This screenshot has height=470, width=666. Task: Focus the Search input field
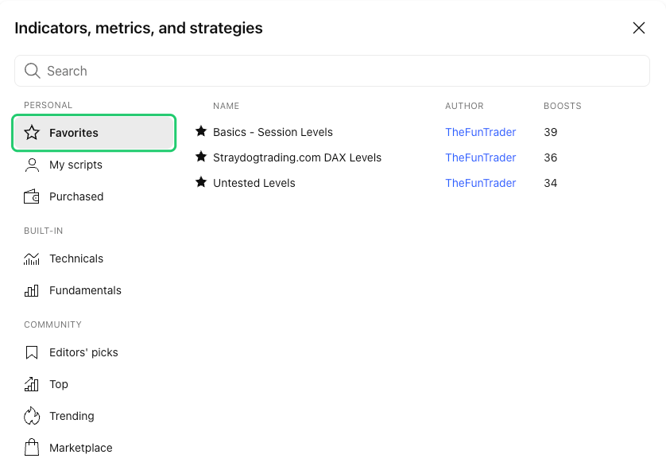point(332,71)
